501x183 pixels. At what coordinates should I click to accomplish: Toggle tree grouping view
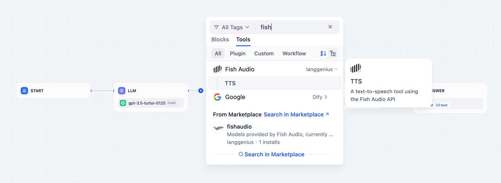click(x=333, y=53)
